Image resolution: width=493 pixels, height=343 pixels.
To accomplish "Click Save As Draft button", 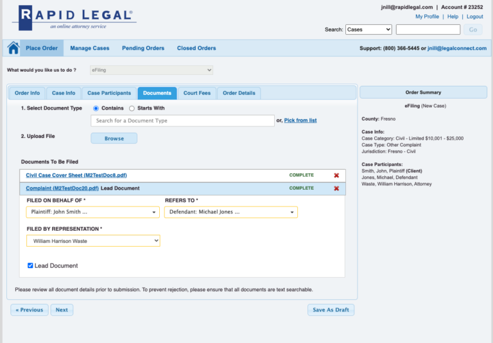I will [331, 310].
